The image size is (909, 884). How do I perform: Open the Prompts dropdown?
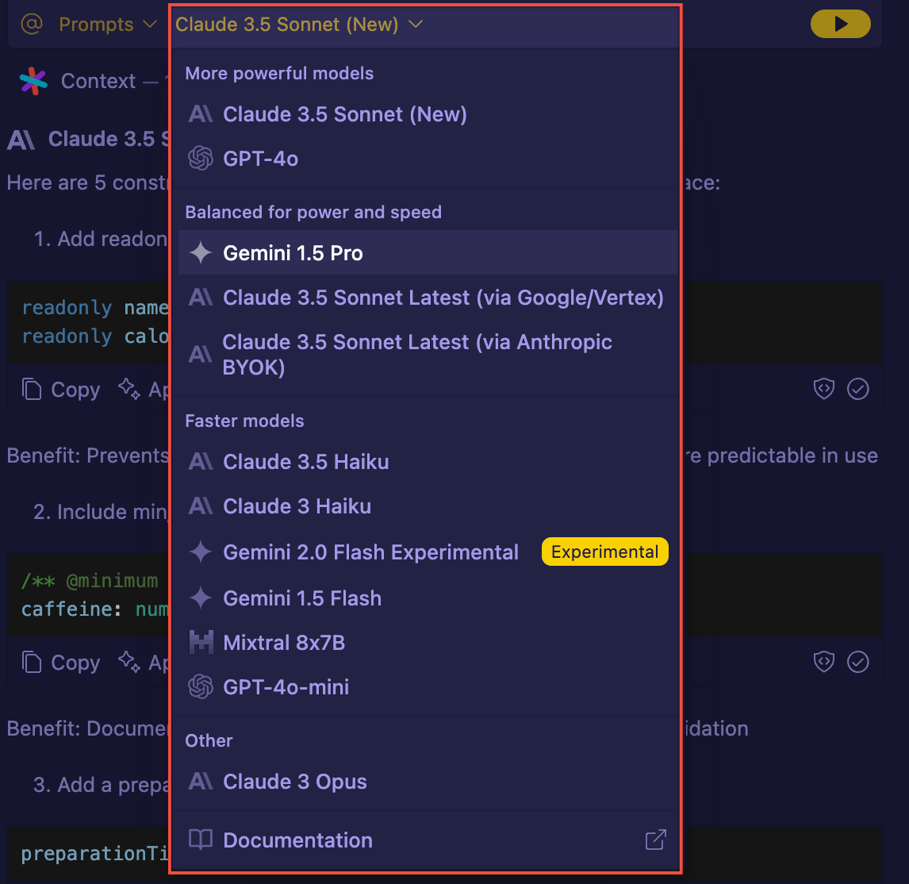pyautogui.click(x=108, y=25)
